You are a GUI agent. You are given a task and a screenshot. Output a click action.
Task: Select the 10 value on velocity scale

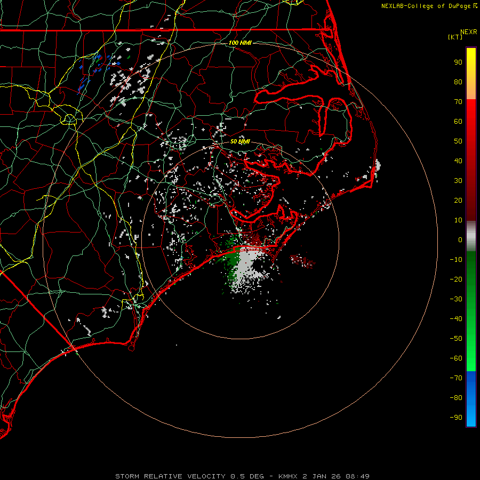[458, 220]
